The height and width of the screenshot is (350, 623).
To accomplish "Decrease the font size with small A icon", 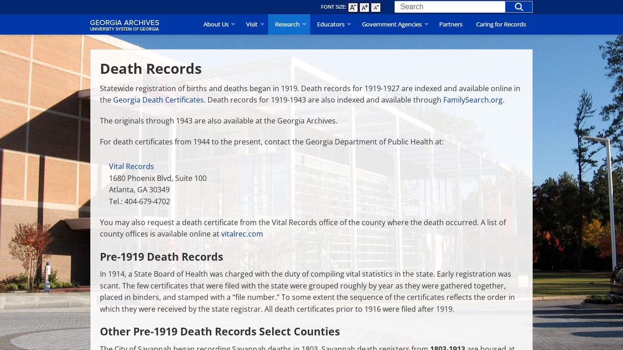I will tap(376, 7).
